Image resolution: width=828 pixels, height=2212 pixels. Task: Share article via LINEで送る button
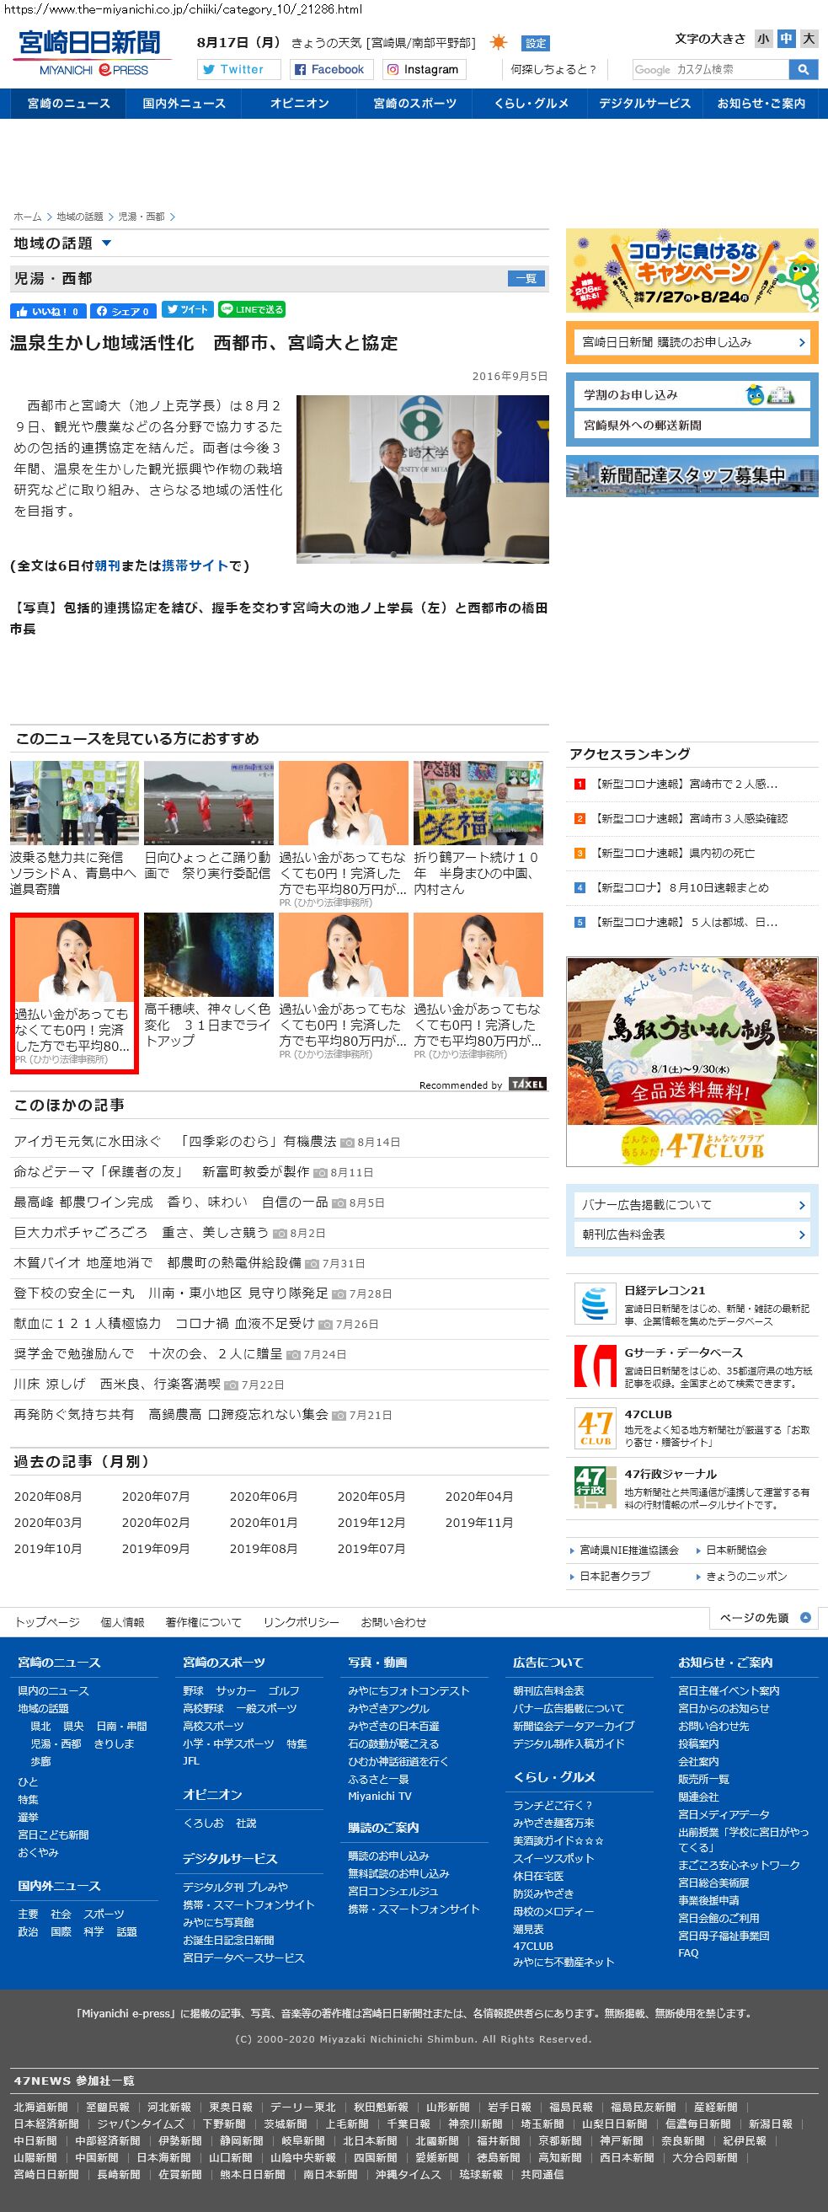tap(251, 310)
